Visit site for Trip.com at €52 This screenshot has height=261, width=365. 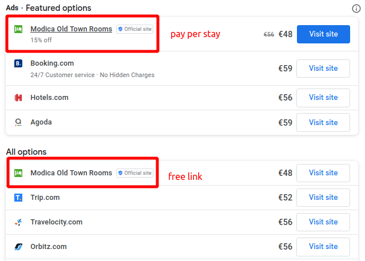(323, 197)
